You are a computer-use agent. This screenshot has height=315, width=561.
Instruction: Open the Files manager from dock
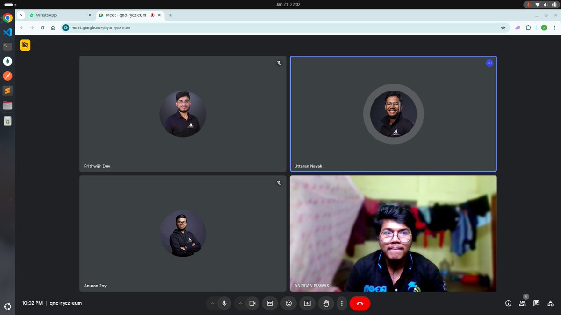pyautogui.click(x=7, y=105)
